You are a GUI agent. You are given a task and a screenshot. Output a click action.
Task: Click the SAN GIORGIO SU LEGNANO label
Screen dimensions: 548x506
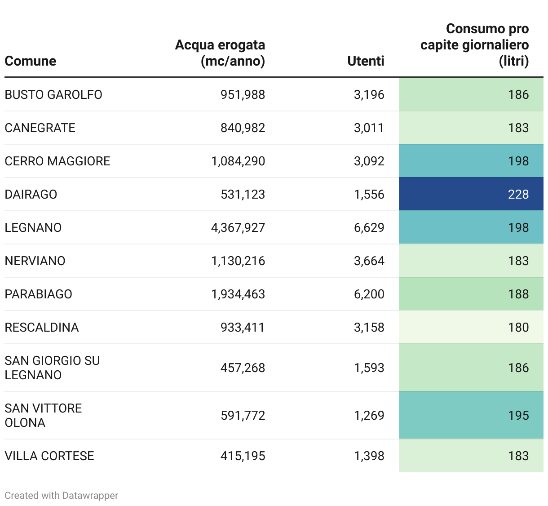[x=52, y=368]
